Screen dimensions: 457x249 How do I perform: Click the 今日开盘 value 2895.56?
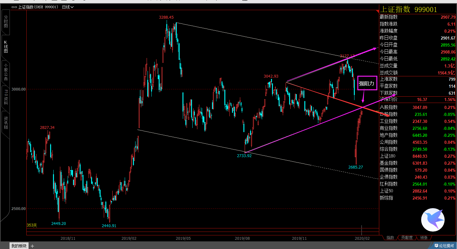pyautogui.click(x=448, y=45)
